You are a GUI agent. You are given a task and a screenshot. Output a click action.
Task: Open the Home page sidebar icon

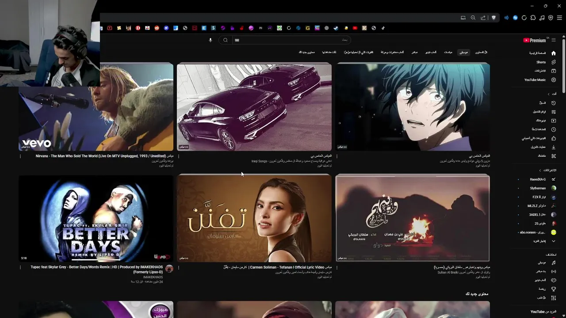[553, 53]
